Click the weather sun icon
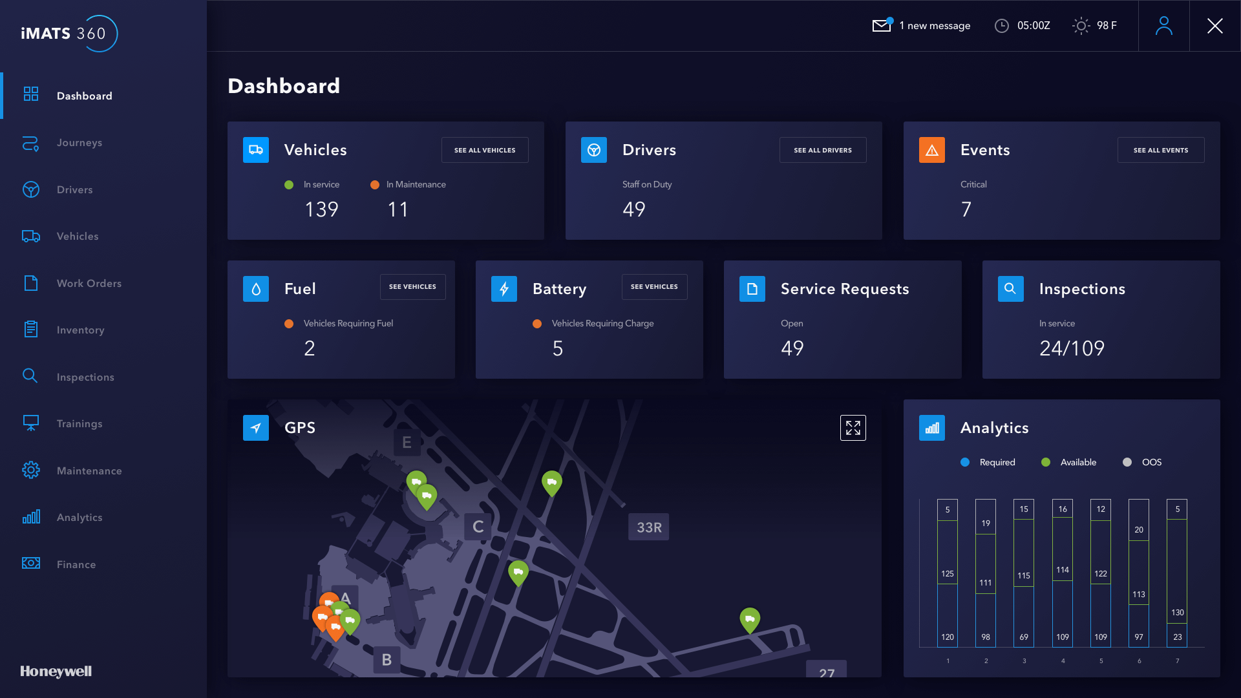 pyautogui.click(x=1081, y=26)
